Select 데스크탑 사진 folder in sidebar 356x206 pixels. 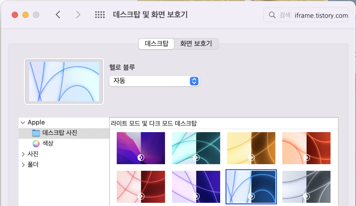pyautogui.click(x=64, y=133)
